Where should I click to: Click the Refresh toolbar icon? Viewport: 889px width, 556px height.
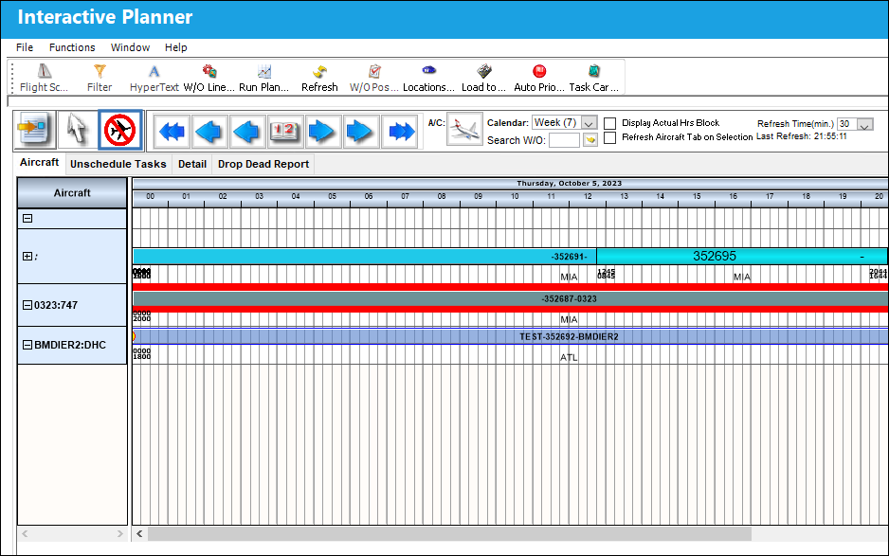click(319, 78)
